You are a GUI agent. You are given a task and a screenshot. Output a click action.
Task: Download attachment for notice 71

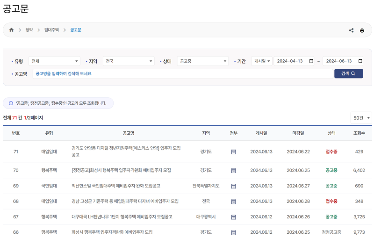(233, 151)
